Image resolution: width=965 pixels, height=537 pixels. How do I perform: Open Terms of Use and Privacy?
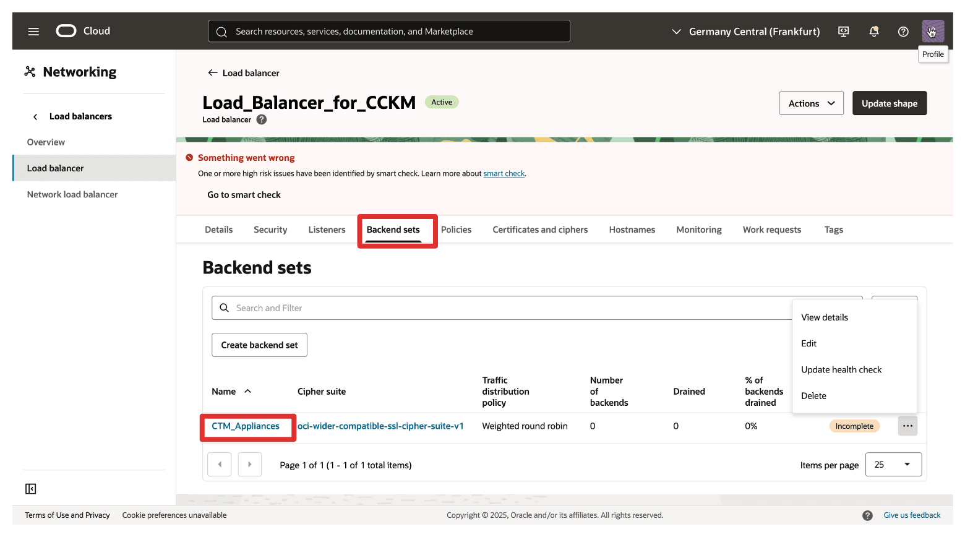pyautogui.click(x=67, y=515)
